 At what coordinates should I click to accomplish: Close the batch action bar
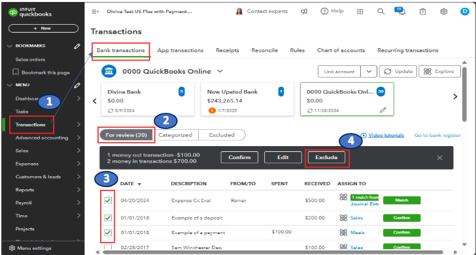point(439,158)
